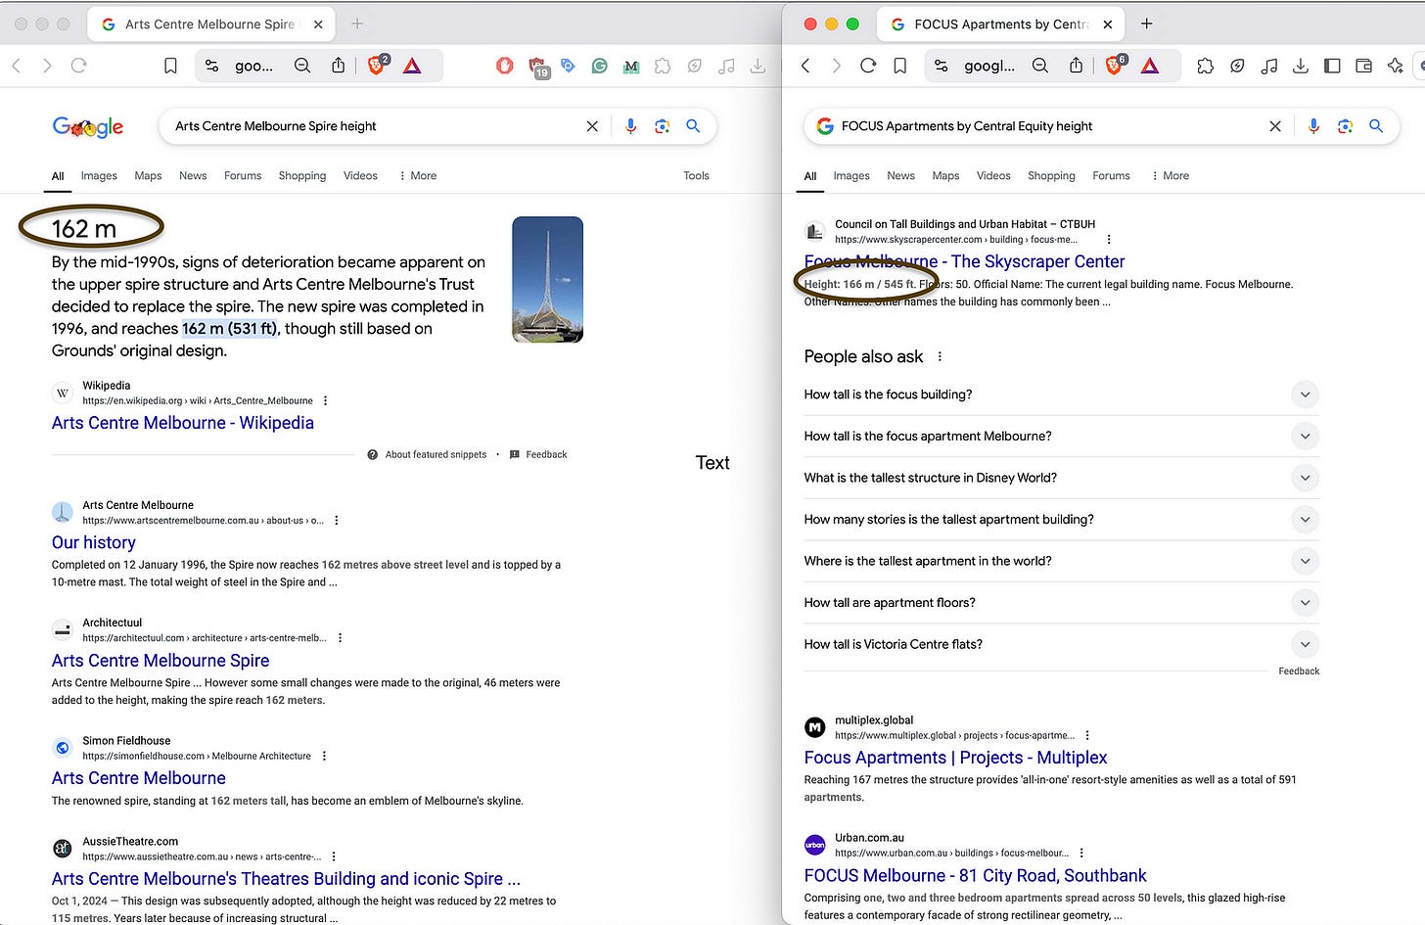Switch to News tab in the FOCUS Apartments results

tap(900, 175)
